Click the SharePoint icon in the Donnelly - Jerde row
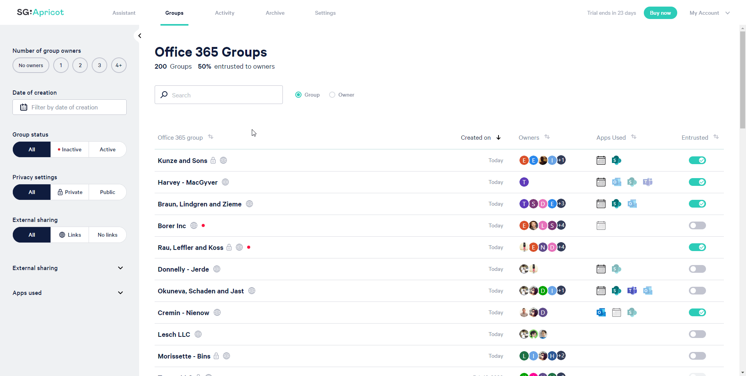 click(617, 269)
